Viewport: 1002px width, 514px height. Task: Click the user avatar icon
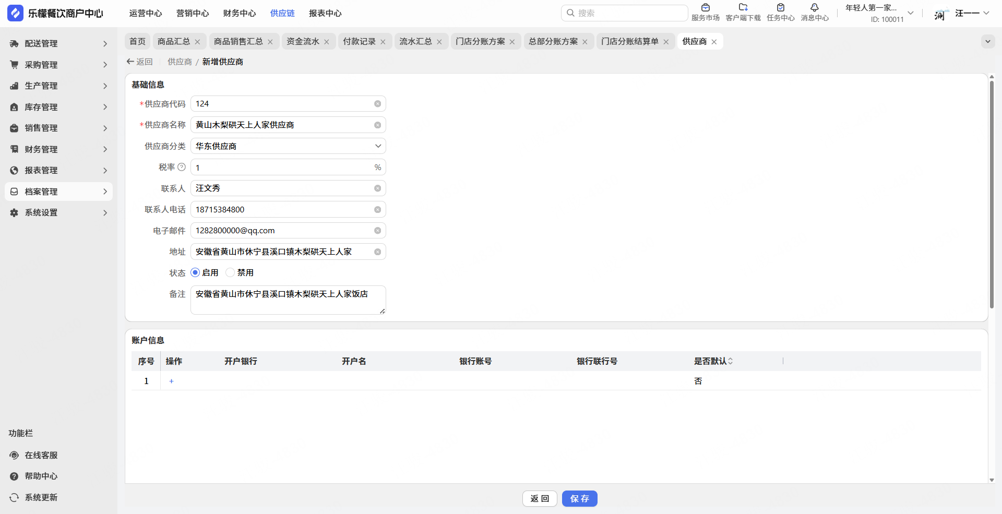(x=940, y=14)
